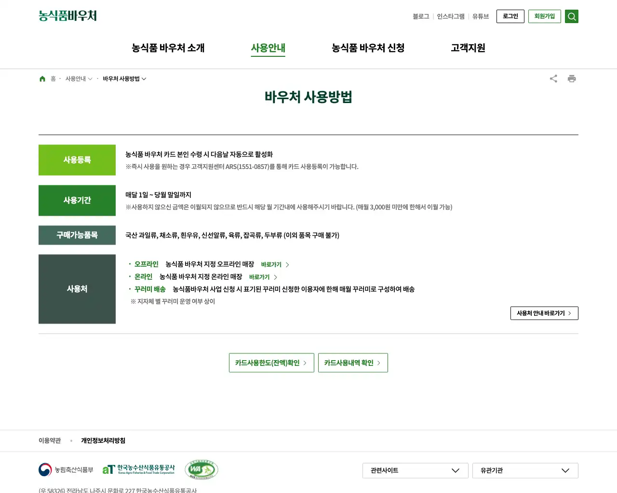Screen dimensions: 617x493
Task: Click the 로그인 button
Action: click(510, 16)
